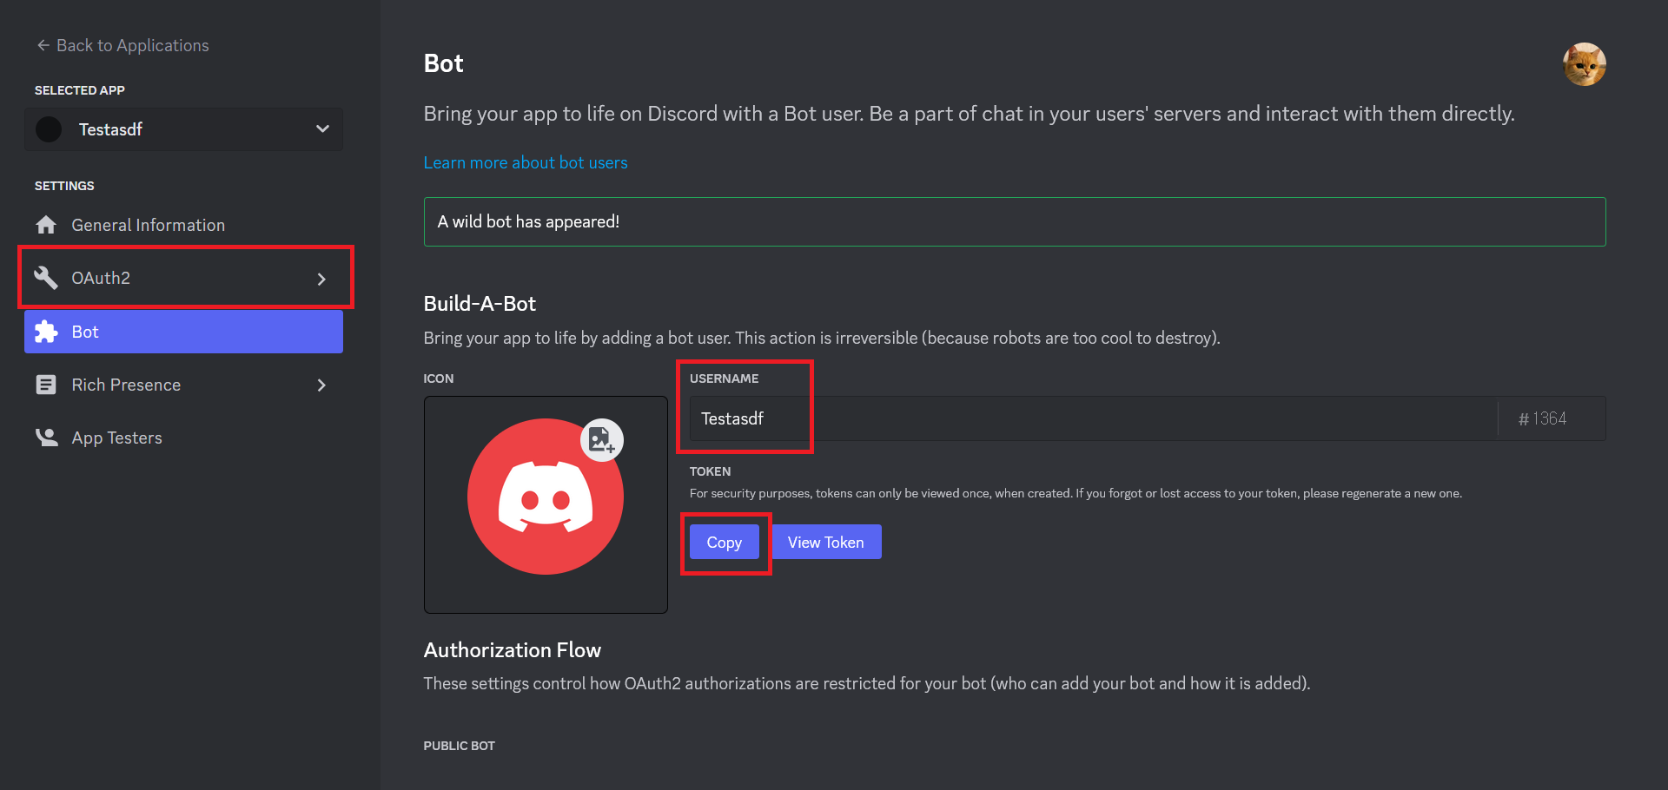Open the OAuth2 settings section
The width and height of the screenshot is (1668, 790).
click(183, 278)
